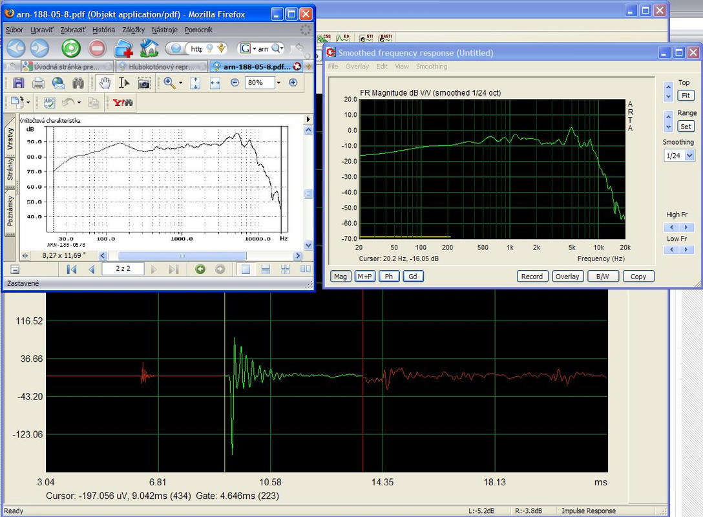The height and width of the screenshot is (517, 703).
Task: Increase PDF zoom with plus icon
Action: coord(293,83)
